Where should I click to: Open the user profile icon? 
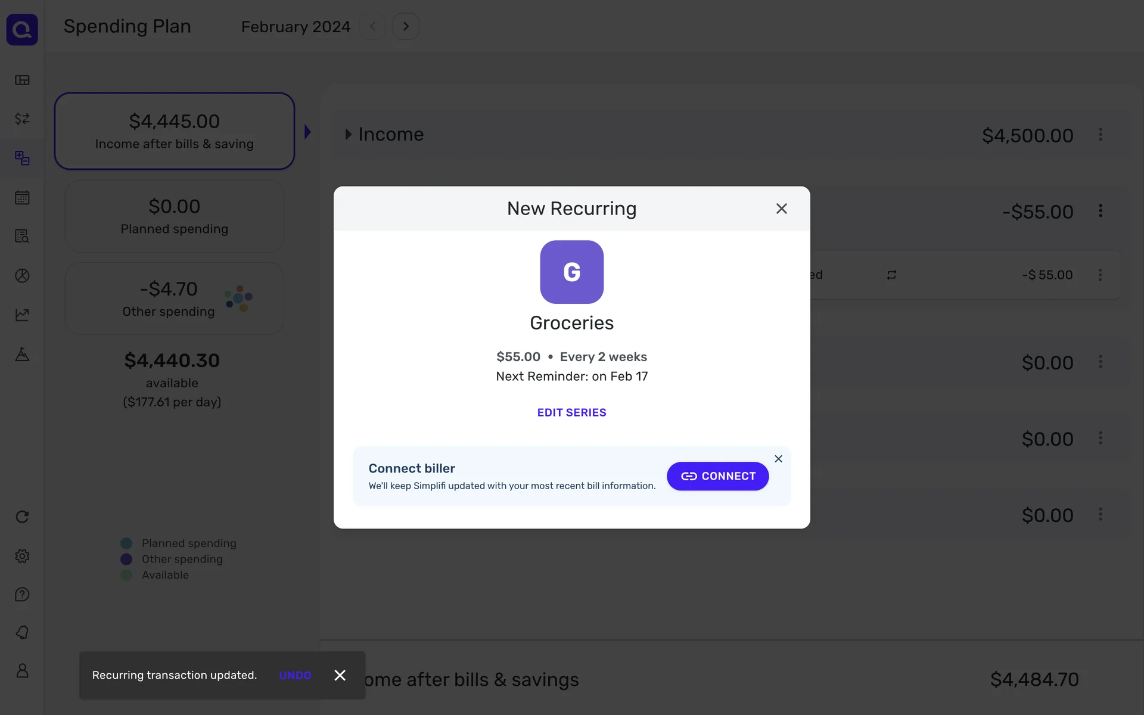(22, 670)
